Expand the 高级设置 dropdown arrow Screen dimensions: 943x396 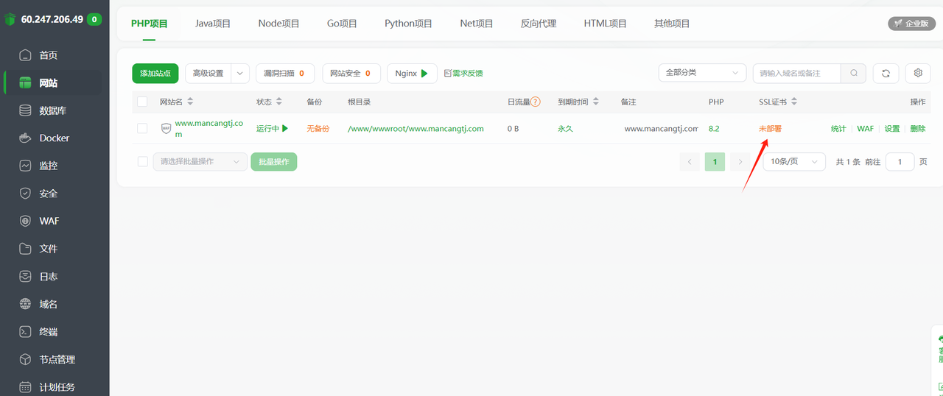pyautogui.click(x=240, y=74)
